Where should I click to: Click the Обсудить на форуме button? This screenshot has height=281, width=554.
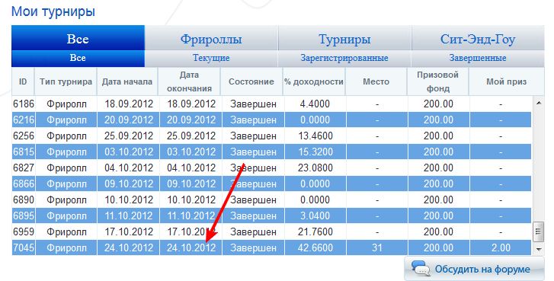[x=474, y=269]
